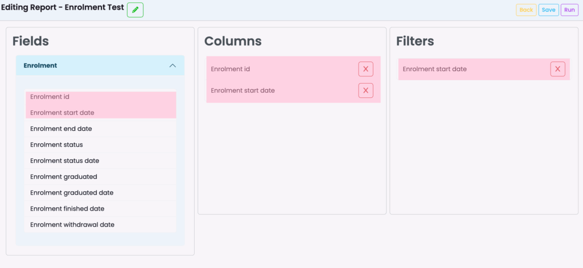
Task: Choose the Enrolment graduated date field
Action: [100, 192]
